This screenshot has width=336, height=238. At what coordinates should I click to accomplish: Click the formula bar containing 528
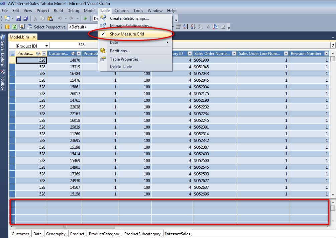coord(204,45)
